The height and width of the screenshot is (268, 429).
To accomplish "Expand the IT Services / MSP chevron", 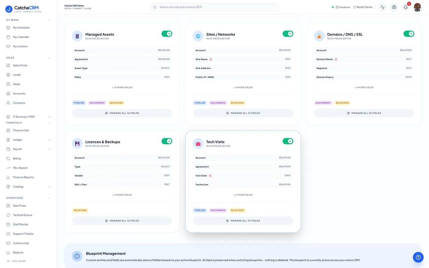I will point(49,117).
